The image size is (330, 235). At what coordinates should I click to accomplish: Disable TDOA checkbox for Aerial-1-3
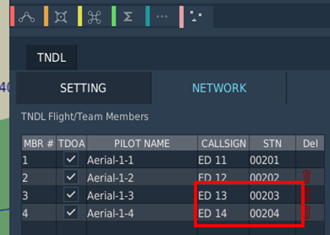click(x=71, y=194)
